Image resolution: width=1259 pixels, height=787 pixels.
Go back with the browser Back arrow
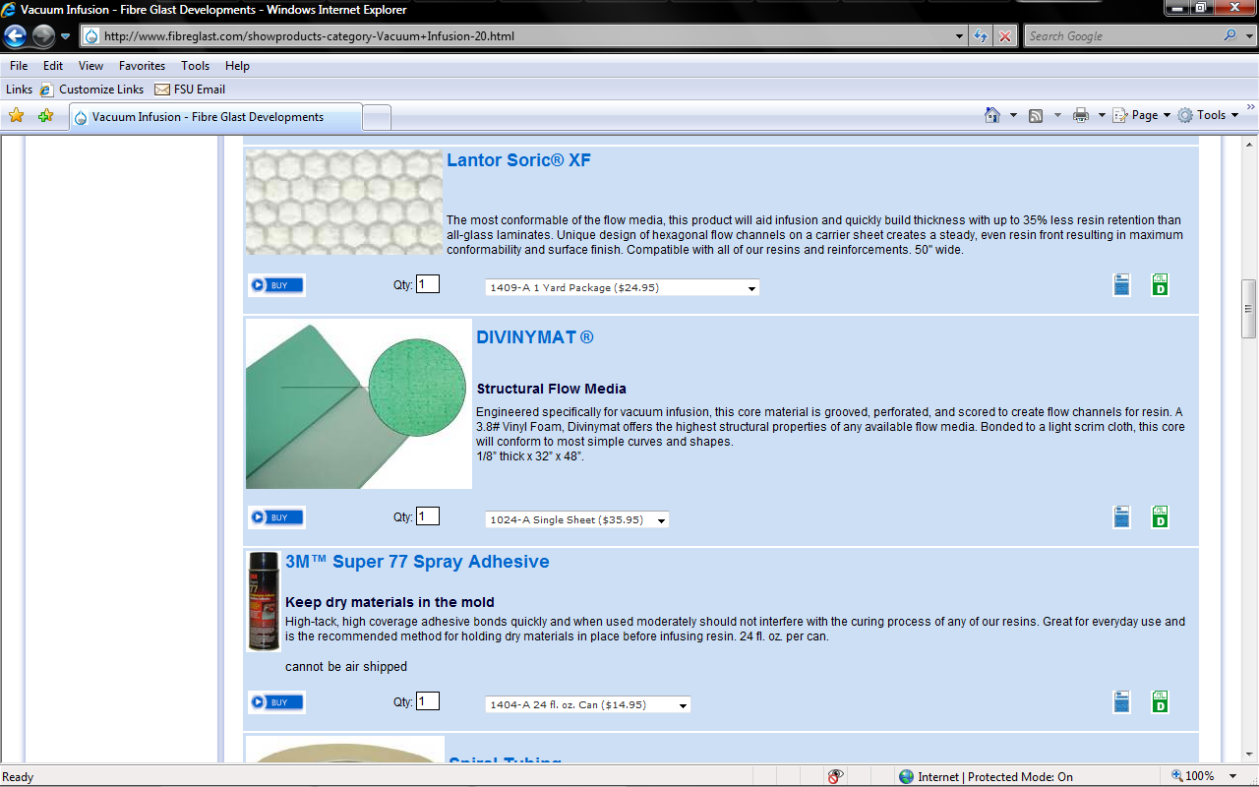(x=15, y=36)
